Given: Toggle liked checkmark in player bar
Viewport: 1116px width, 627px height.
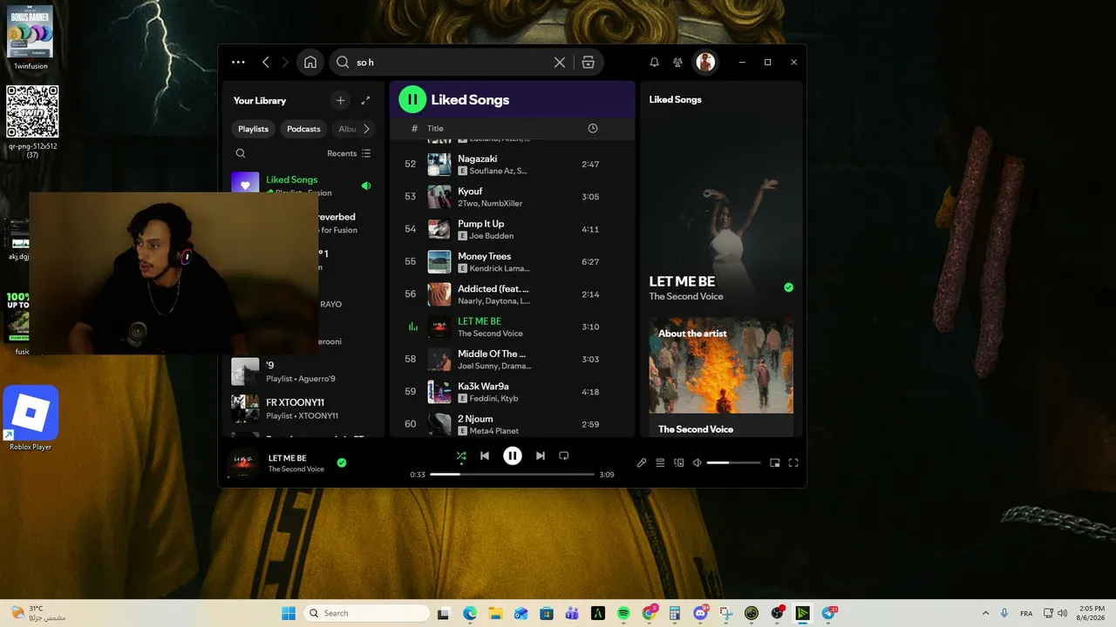Looking at the screenshot, I should click(x=342, y=462).
